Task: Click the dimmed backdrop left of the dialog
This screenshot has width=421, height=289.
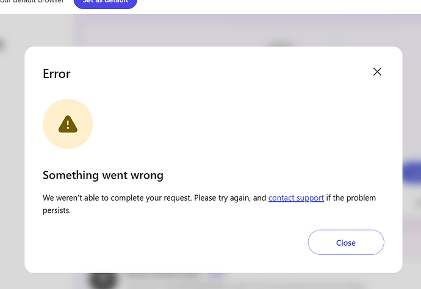Action: coord(12,161)
